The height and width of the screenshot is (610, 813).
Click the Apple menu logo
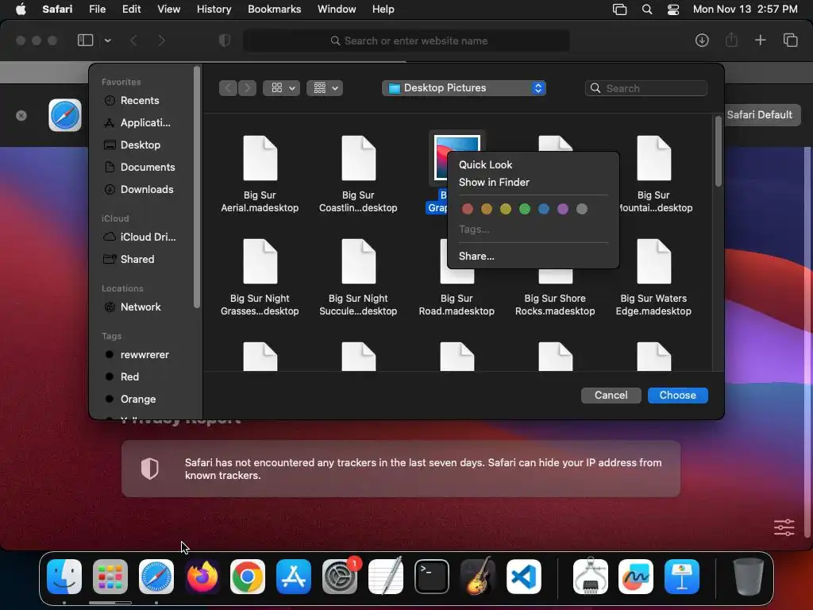(21, 10)
